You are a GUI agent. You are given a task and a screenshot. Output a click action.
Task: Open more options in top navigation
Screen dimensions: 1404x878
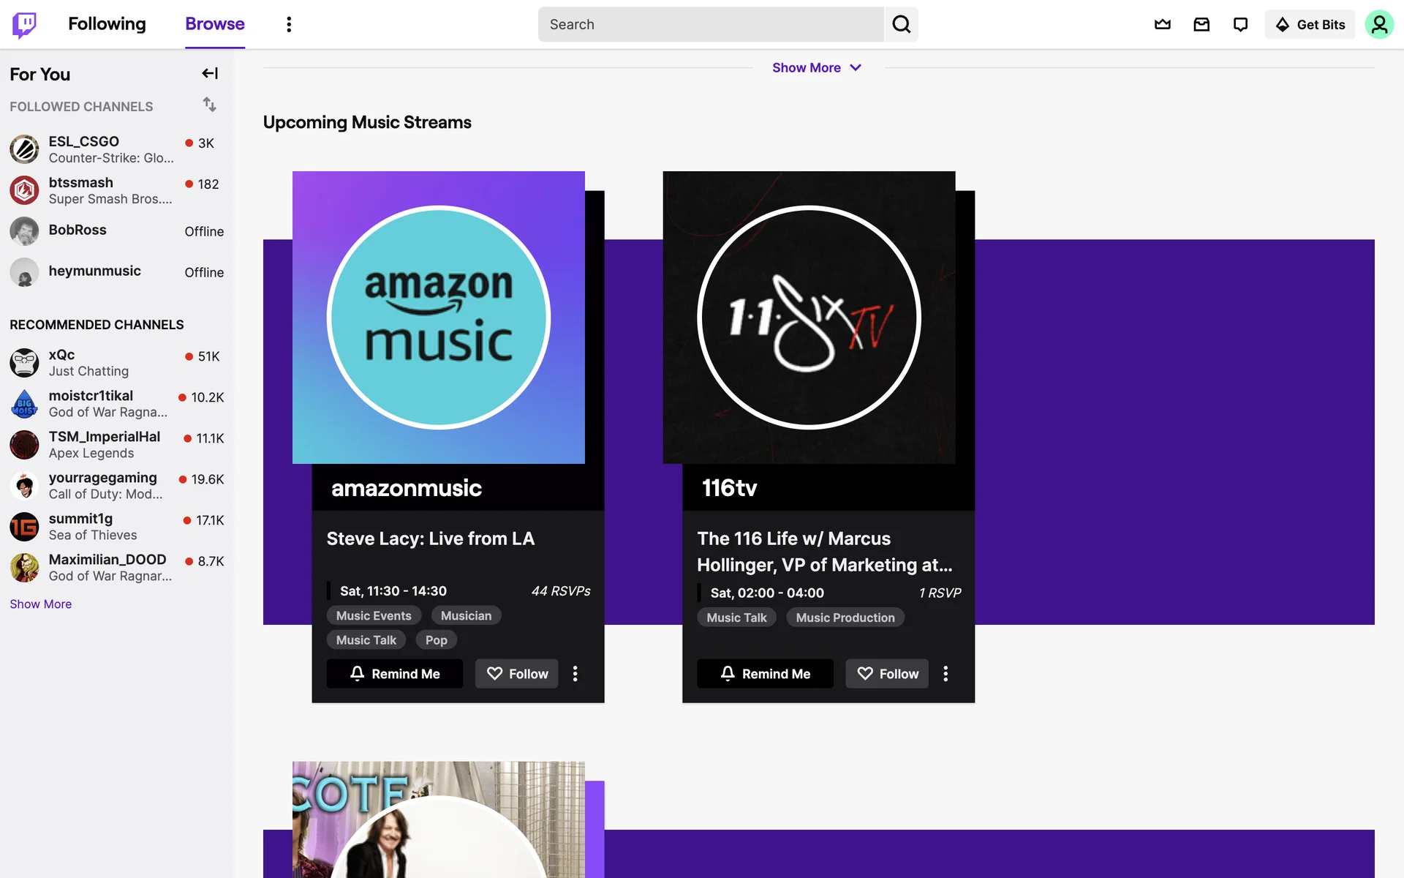pos(289,24)
